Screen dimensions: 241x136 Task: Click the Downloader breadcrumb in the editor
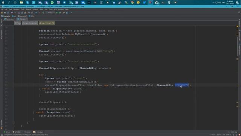30,23
